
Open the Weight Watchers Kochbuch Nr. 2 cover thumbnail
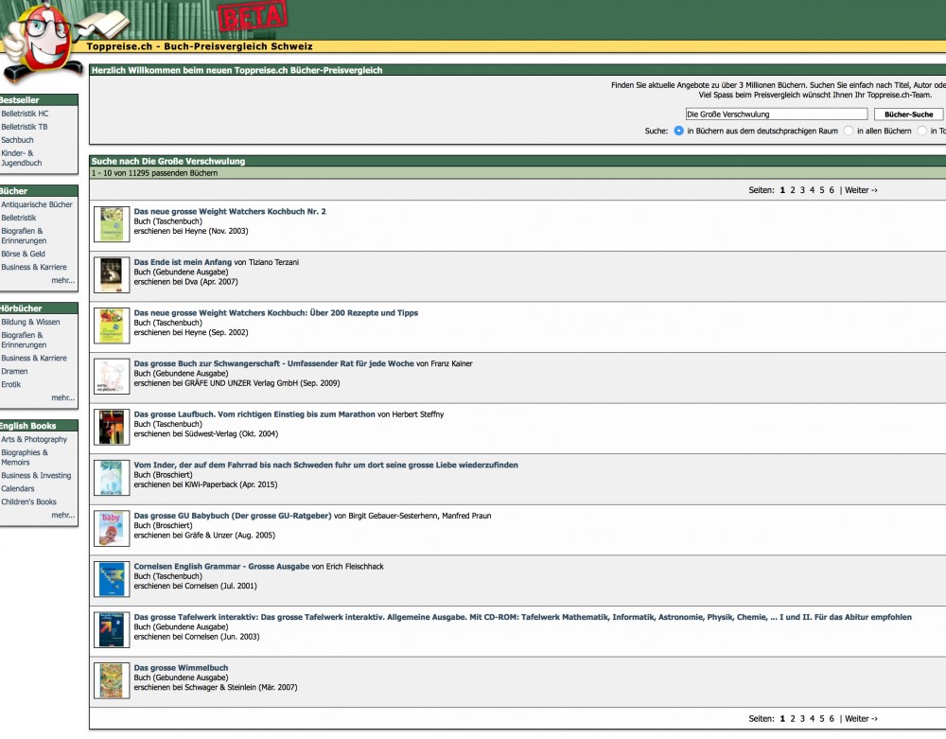(x=112, y=224)
